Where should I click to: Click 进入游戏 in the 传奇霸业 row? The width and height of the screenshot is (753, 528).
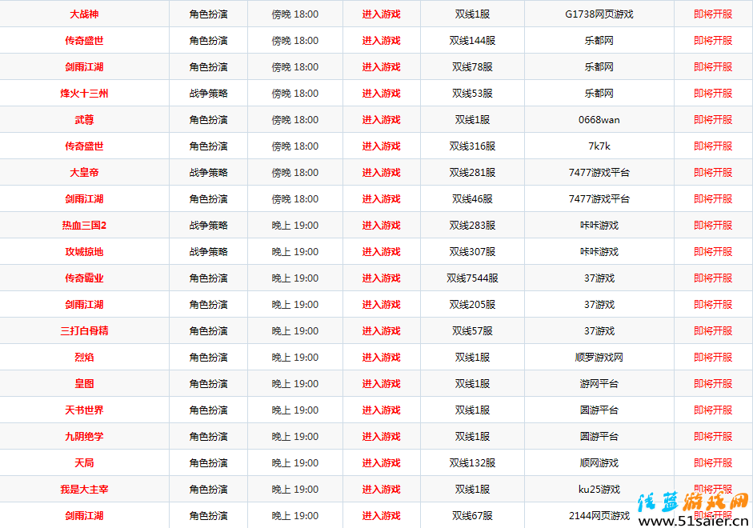(382, 278)
